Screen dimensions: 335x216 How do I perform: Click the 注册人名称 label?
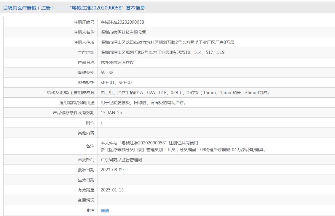click(x=84, y=32)
